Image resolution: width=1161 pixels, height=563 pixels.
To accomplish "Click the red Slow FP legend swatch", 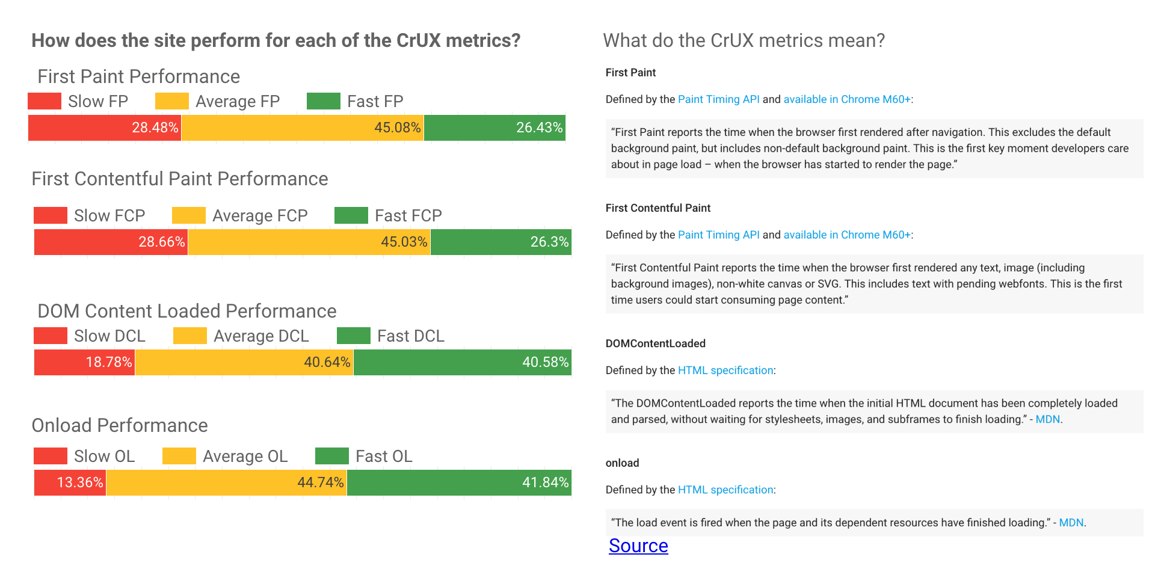I will (x=45, y=101).
